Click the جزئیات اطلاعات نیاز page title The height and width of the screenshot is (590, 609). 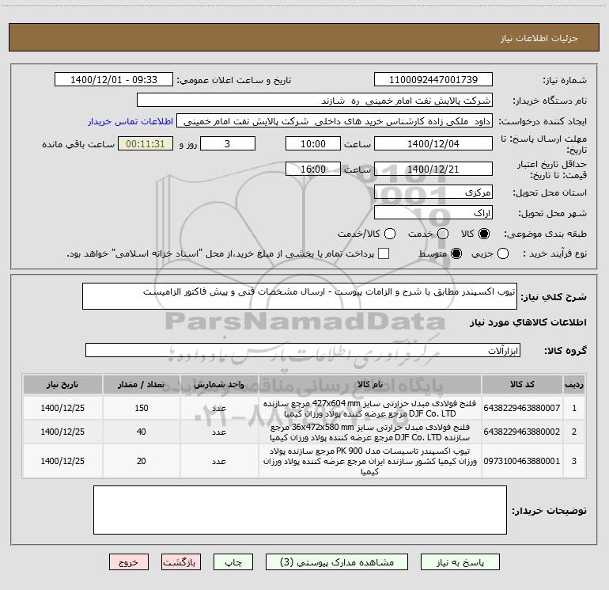pyautogui.click(x=539, y=38)
